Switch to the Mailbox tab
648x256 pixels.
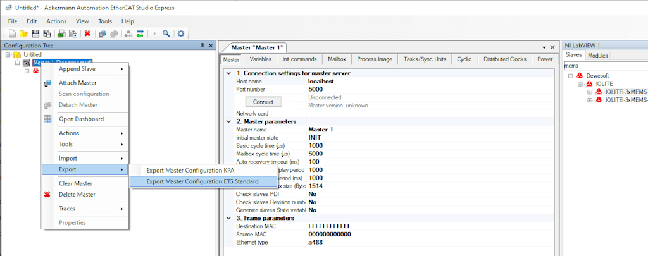[337, 59]
